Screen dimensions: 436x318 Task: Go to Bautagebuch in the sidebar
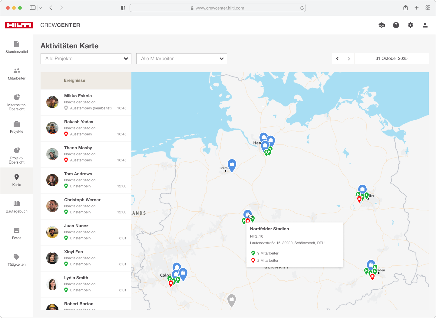(x=17, y=207)
